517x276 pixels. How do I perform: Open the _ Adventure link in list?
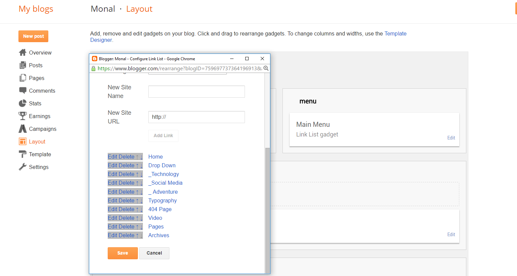(x=163, y=192)
